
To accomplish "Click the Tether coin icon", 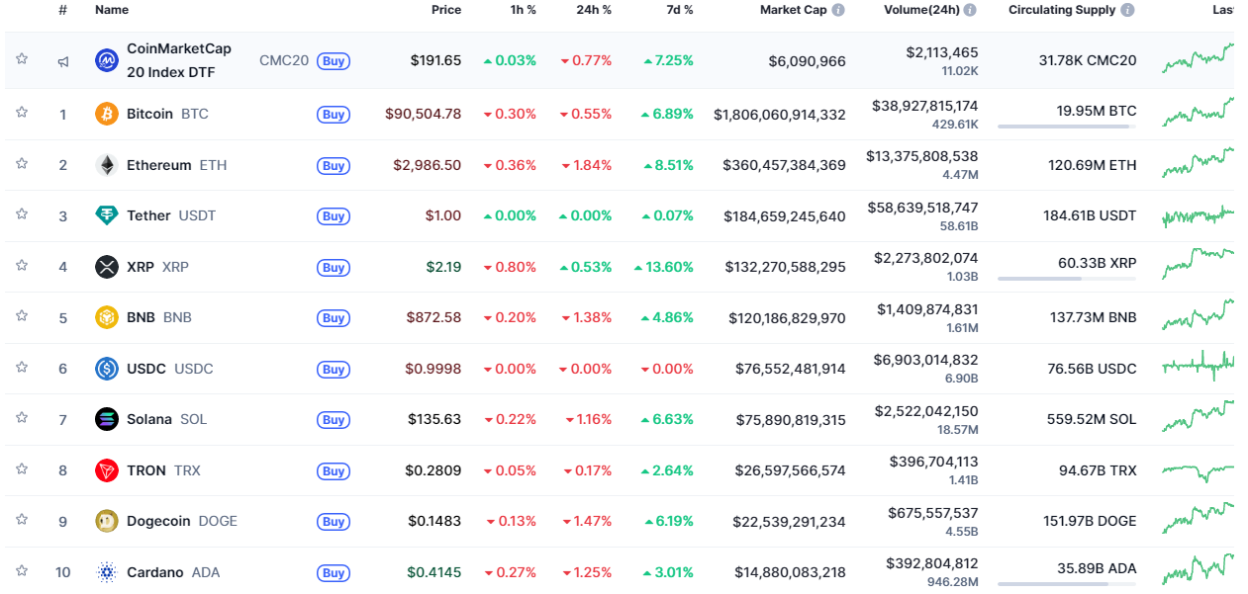I will click(x=106, y=215).
